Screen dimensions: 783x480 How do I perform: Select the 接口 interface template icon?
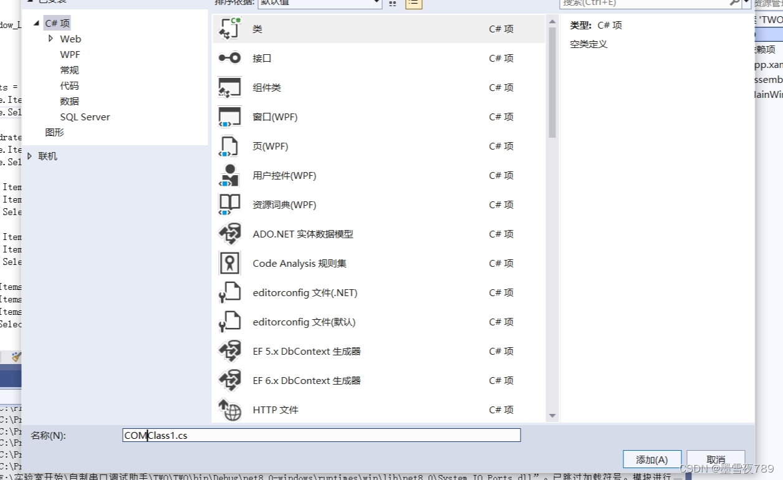coord(229,58)
